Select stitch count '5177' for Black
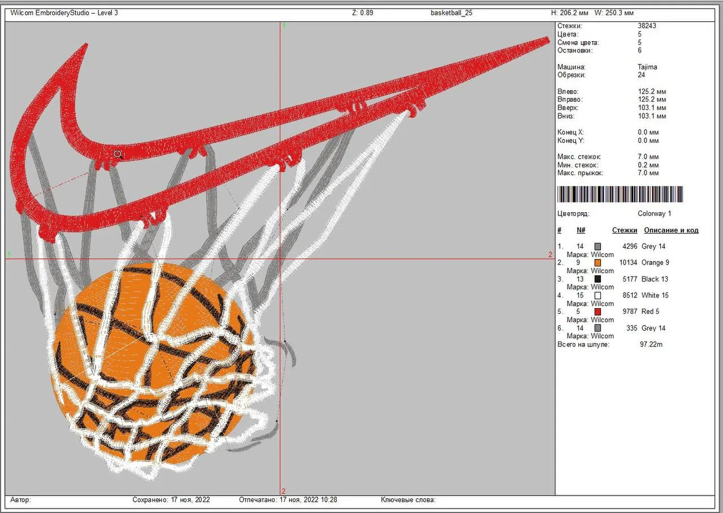The height and width of the screenshot is (513, 723). [630, 279]
